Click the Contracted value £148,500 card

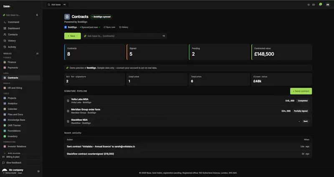point(281,52)
